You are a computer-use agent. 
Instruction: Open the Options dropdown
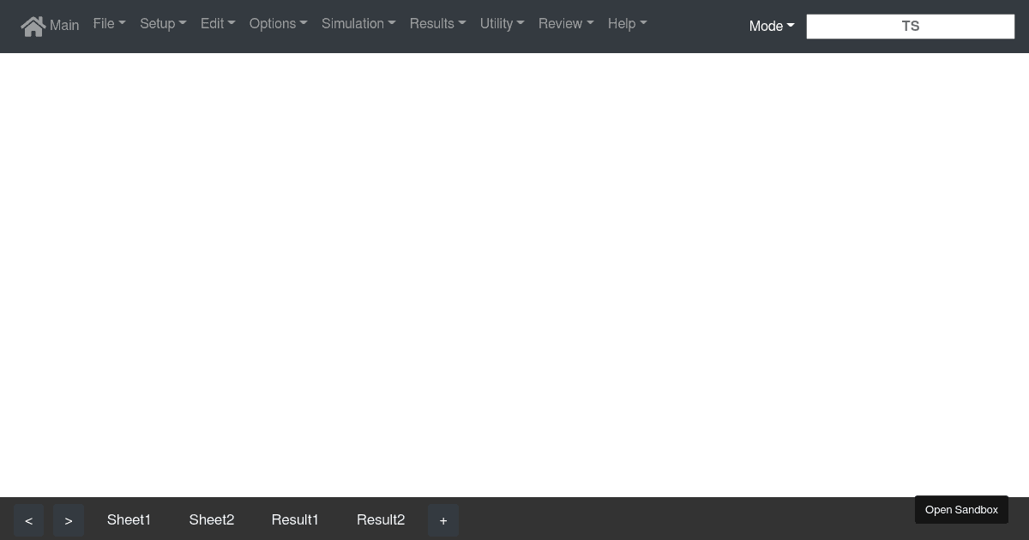pyautogui.click(x=279, y=24)
